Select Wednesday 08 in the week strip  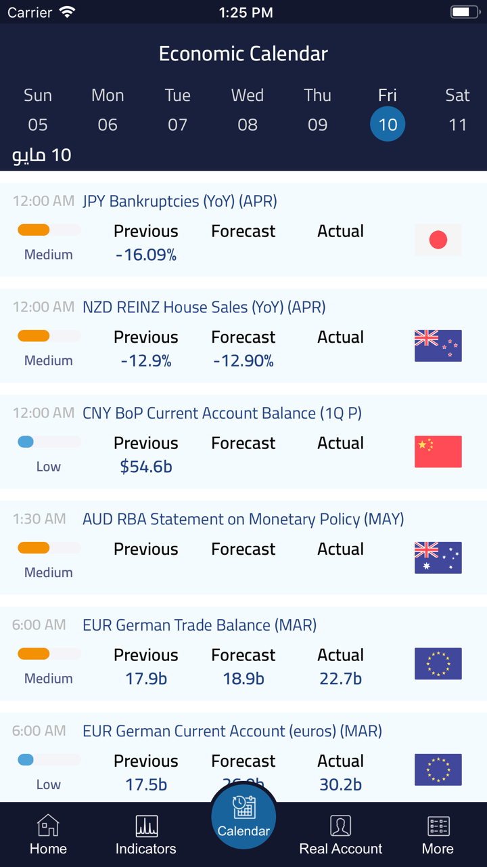[x=248, y=125]
